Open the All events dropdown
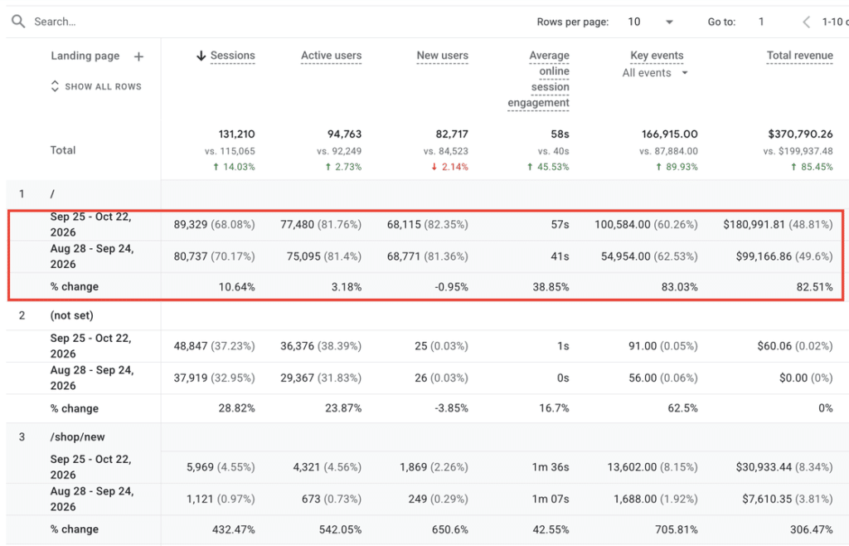Screen dimensions: 849x546 click(x=655, y=73)
